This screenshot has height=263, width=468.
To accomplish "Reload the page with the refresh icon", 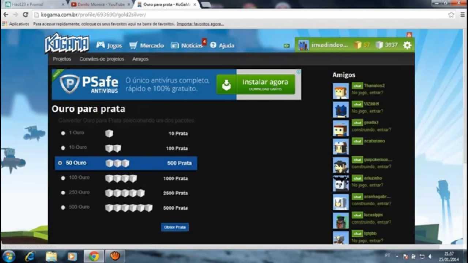I will click(x=25, y=15).
